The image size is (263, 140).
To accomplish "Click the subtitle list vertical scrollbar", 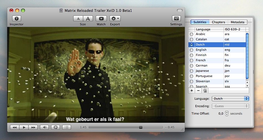I will 247,56.
